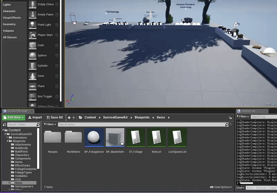The height and width of the screenshot is (193, 277).
Task: Select the BP_FoliageActor asset thumbnail
Action: (x=94, y=138)
